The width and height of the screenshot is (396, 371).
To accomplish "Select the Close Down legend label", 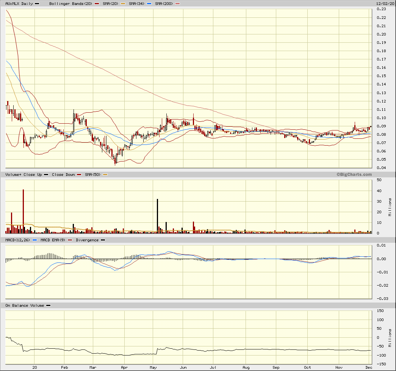I will click(63, 175).
